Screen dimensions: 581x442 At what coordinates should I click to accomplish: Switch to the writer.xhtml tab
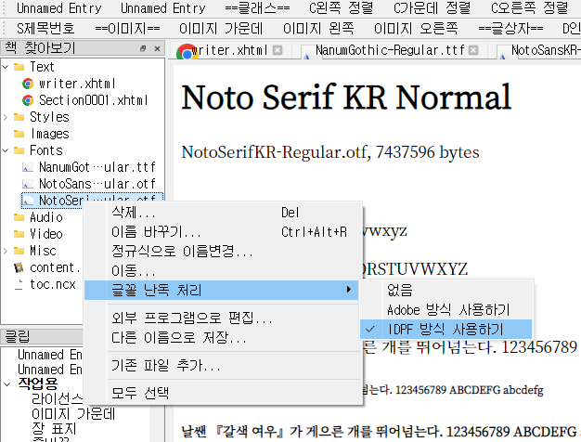click(x=230, y=50)
